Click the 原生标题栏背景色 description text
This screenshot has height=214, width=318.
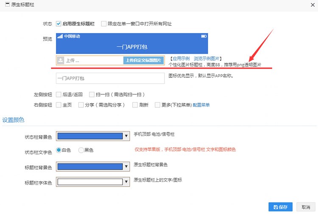click(151, 165)
